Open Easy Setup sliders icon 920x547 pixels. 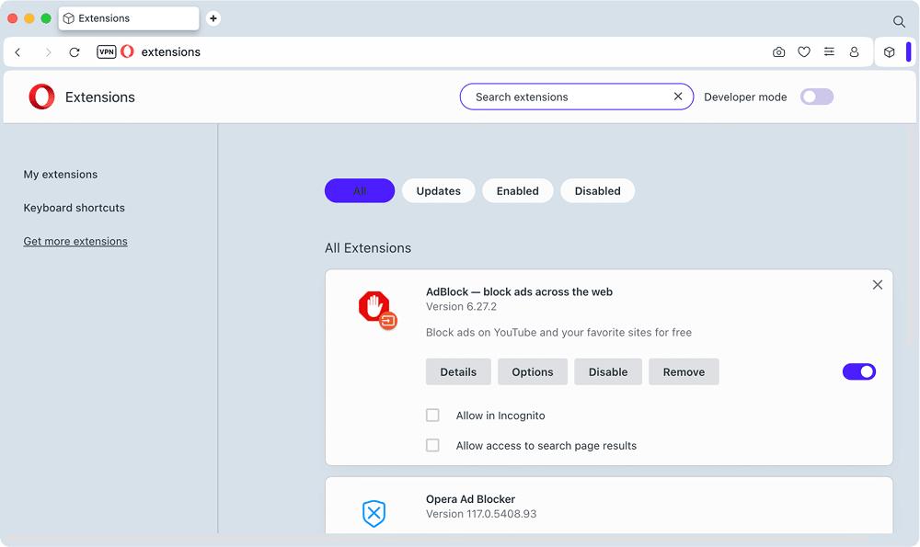pyautogui.click(x=829, y=52)
